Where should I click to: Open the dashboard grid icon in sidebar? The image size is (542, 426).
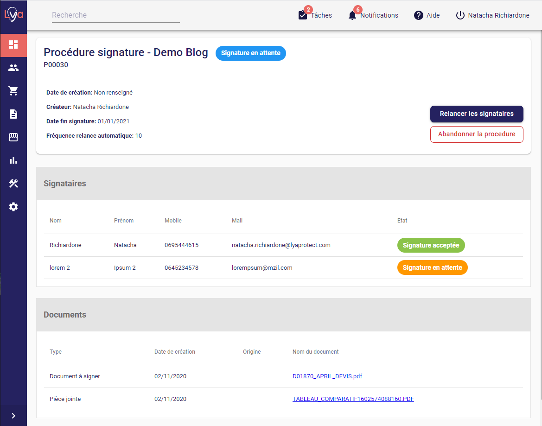point(13,45)
